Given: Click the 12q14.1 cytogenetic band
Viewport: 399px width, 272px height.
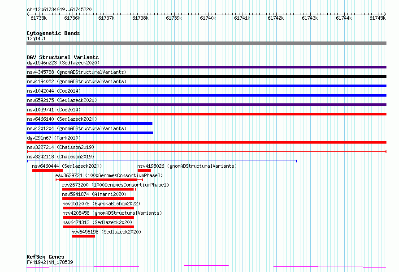Looking at the screenshot, I should (x=206, y=43).
